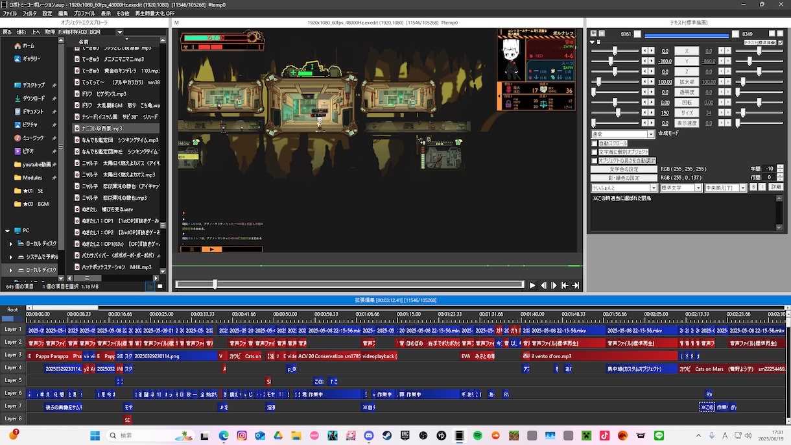The width and height of the screenshot is (791, 445).
Task: Click the 透明度 parameter button
Action: pos(687,92)
